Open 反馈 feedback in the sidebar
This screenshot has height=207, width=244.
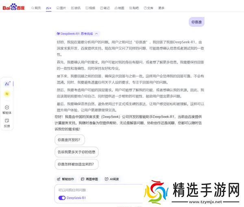tap(7, 122)
